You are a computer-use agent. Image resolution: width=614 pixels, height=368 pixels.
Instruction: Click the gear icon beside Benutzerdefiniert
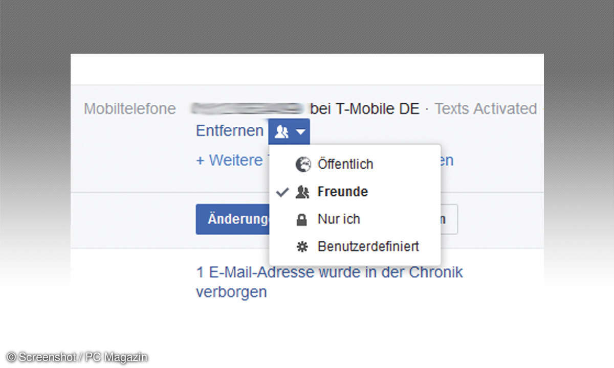(302, 247)
